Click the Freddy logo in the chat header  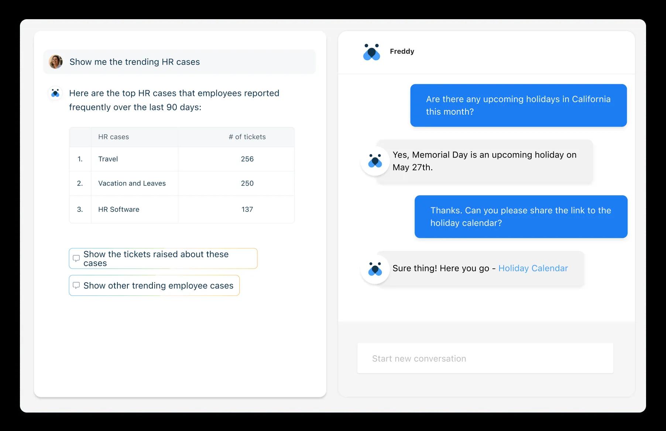click(x=371, y=52)
